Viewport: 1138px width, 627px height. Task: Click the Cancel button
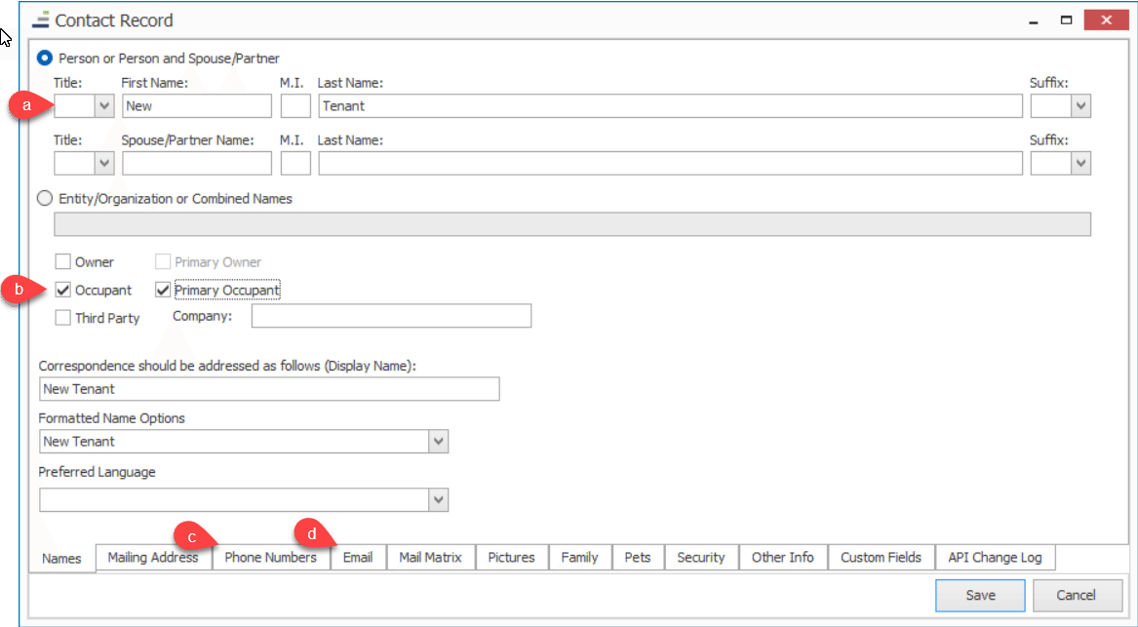click(x=1076, y=595)
